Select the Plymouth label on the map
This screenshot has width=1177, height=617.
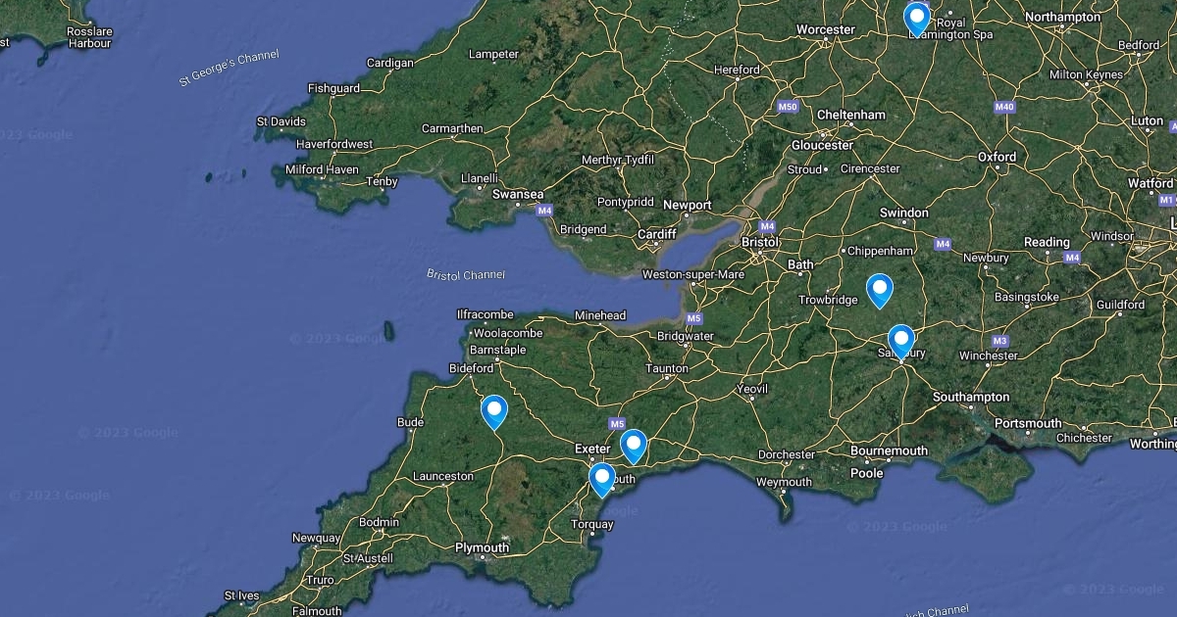pos(482,547)
